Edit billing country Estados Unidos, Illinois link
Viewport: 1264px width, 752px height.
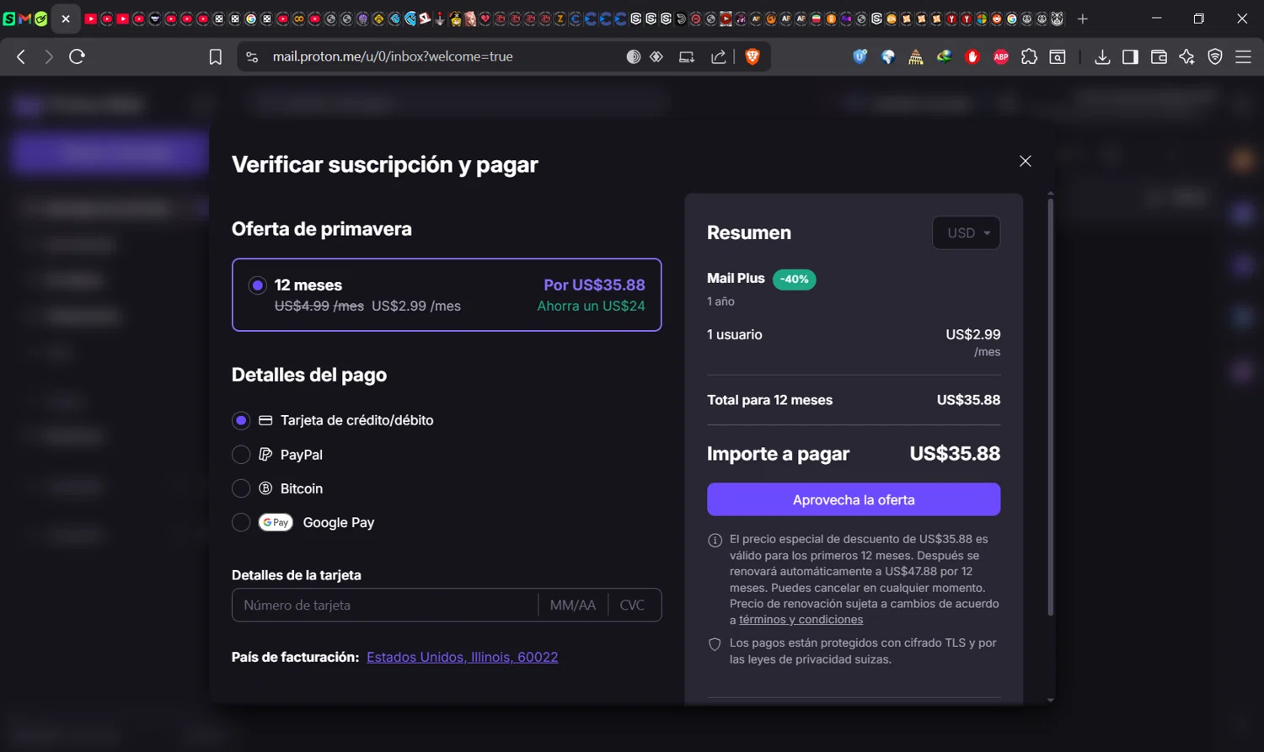pos(462,657)
